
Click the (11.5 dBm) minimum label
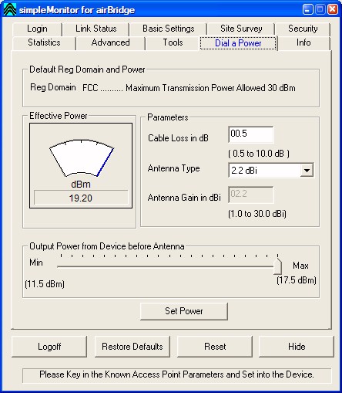click(45, 284)
